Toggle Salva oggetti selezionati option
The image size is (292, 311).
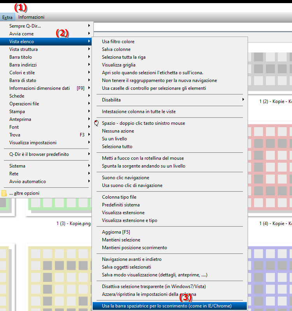[x=170, y=267]
